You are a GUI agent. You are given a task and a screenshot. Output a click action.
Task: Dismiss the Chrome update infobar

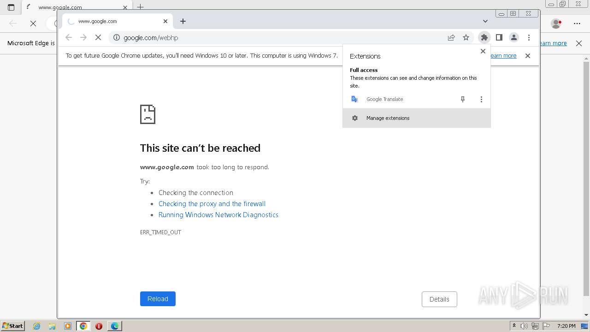[x=528, y=56]
